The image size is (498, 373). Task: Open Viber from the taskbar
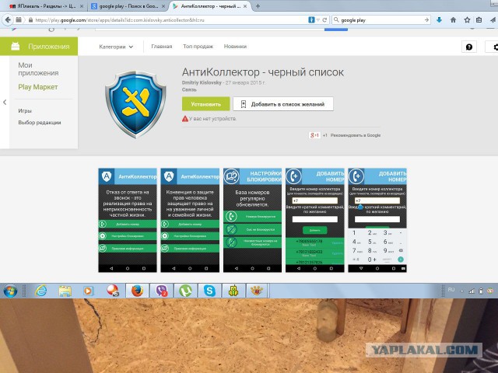click(x=162, y=291)
